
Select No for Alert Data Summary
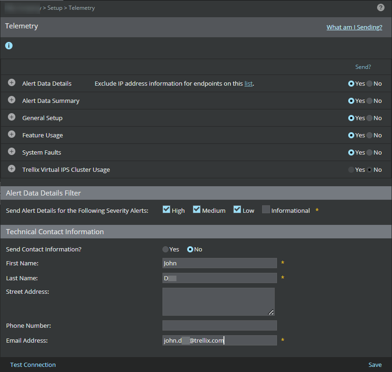pyautogui.click(x=369, y=101)
